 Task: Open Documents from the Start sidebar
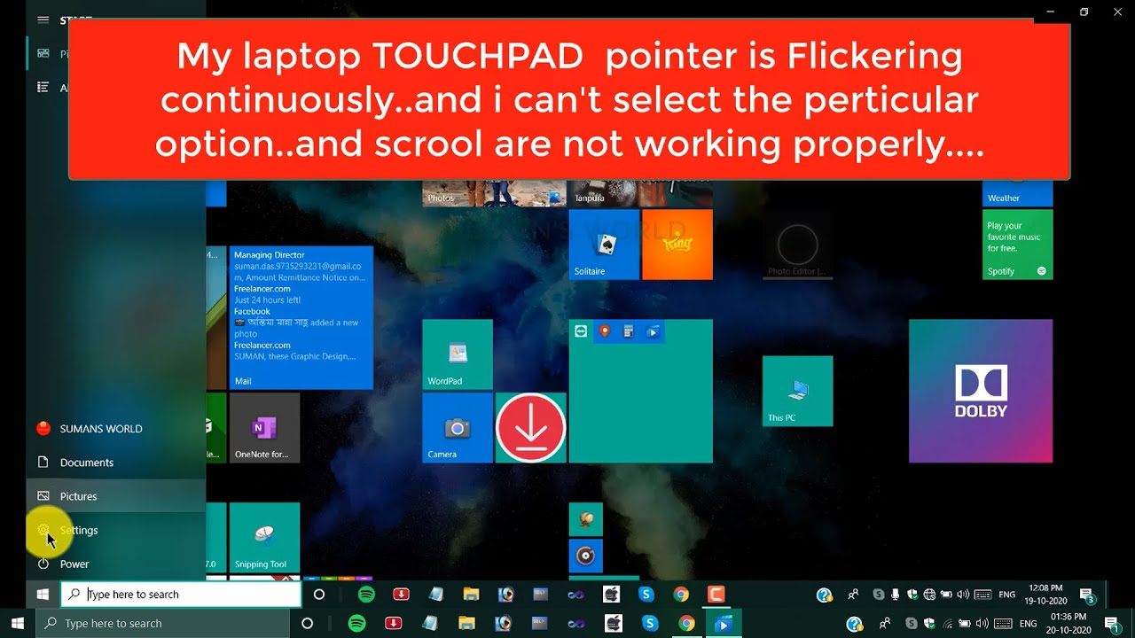point(115,463)
